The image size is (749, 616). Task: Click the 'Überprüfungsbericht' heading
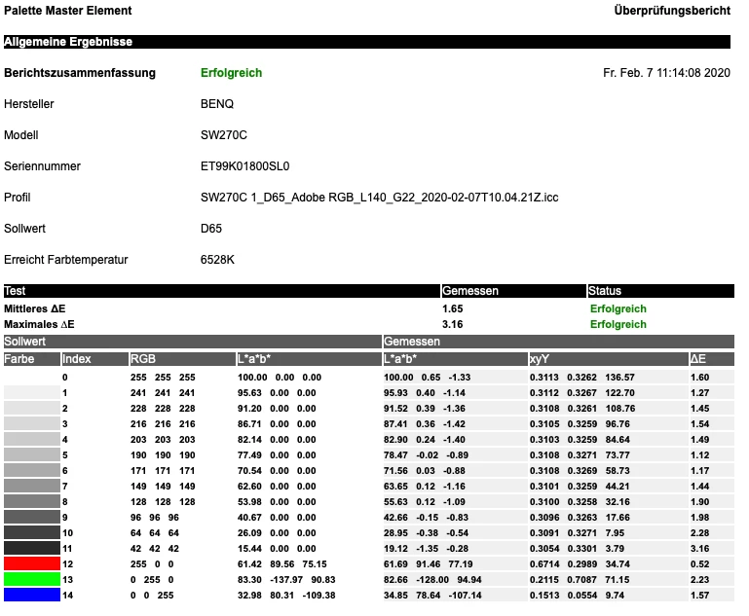pyautogui.click(x=672, y=11)
